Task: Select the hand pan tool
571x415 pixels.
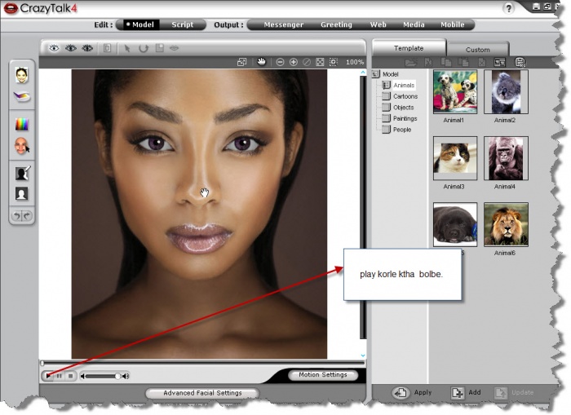Action: click(x=262, y=62)
